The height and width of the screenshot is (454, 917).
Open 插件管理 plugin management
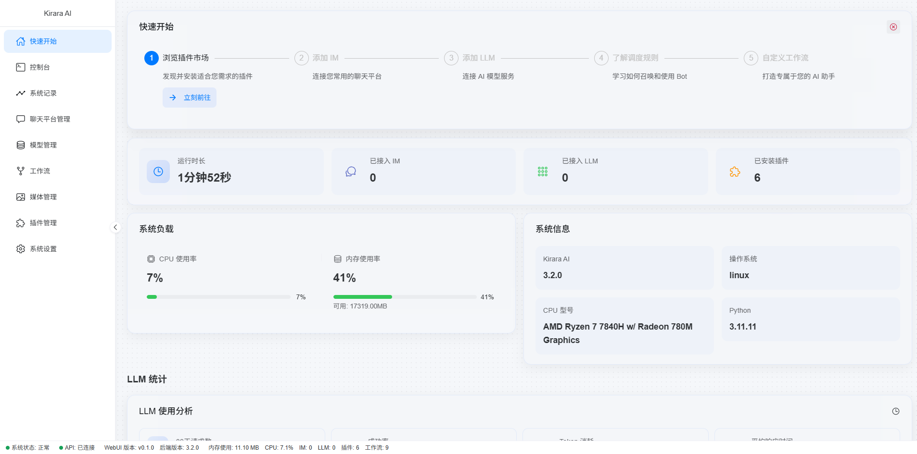click(58, 223)
